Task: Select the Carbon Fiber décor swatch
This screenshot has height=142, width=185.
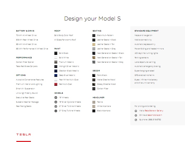Action: click(x=94, y=89)
